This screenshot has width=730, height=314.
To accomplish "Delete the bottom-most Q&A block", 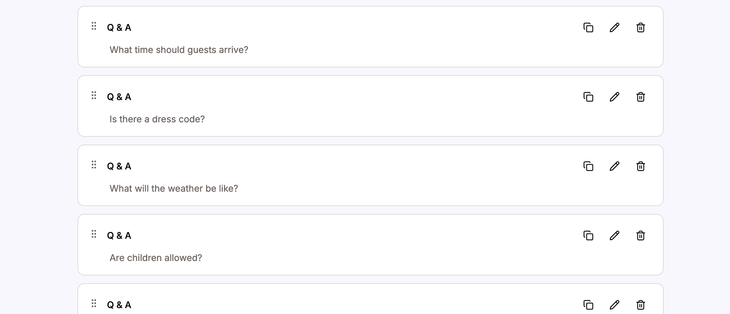I will (x=640, y=305).
